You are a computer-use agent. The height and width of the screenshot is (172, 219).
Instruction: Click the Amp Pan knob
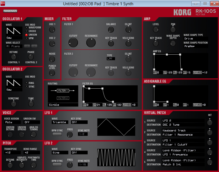pyautogui.click(x=173, y=30)
